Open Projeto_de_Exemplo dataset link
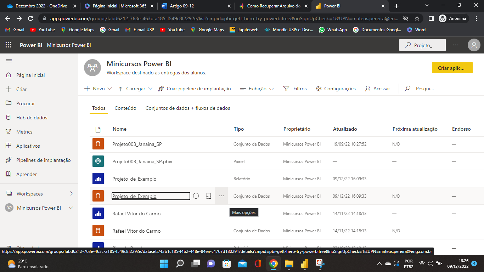Image resolution: width=484 pixels, height=272 pixels. coord(134,196)
